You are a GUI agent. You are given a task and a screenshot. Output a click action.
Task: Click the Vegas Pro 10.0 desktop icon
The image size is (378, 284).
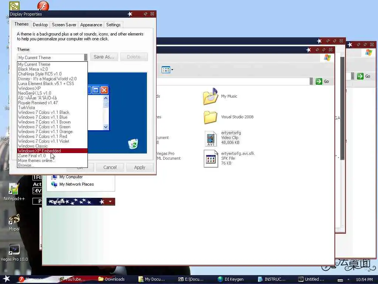(x=14, y=250)
